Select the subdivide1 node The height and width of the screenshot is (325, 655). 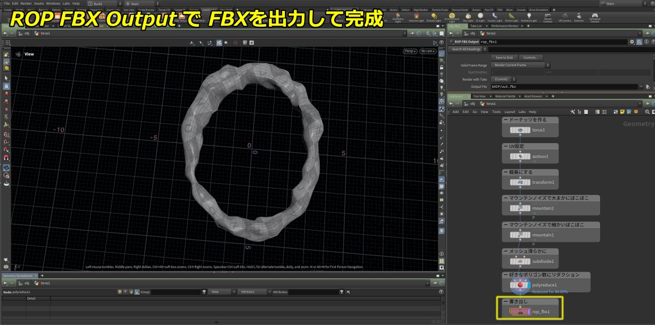click(x=520, y=261)
